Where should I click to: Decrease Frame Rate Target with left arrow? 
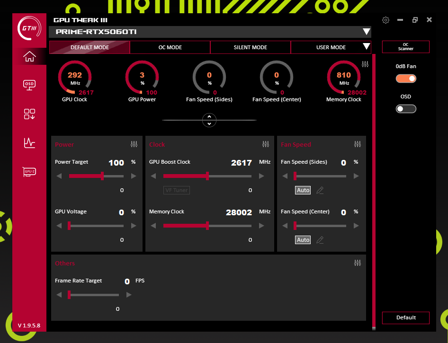pyautogui.click(x=59, y=294)
